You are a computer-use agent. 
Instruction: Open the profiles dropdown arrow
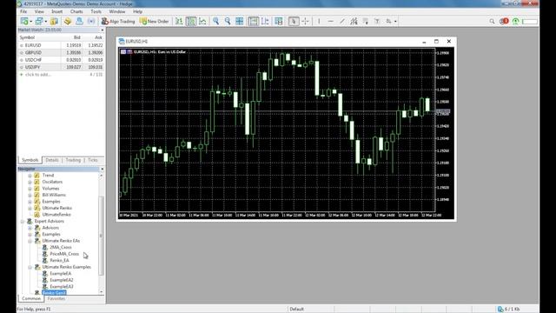pos(46,21)
